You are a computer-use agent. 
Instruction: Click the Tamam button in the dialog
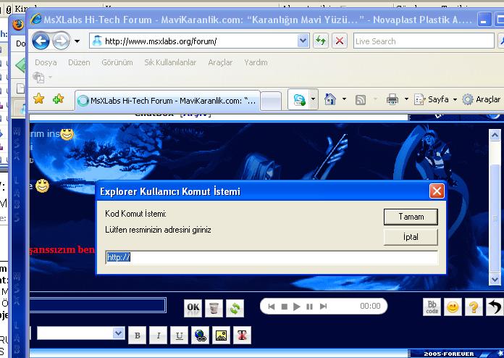pyautogui.click(x=411, y=217)
